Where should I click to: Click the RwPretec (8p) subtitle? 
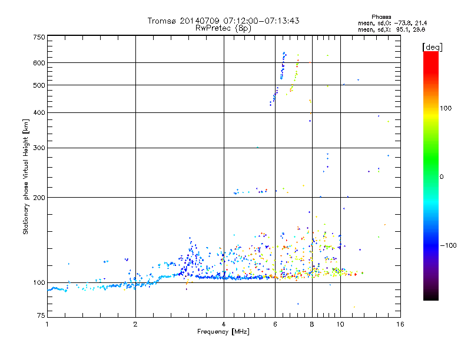coord(223,28)
